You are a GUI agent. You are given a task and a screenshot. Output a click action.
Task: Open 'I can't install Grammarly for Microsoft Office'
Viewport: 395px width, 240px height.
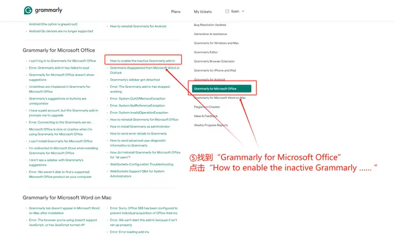click(60, 141)
